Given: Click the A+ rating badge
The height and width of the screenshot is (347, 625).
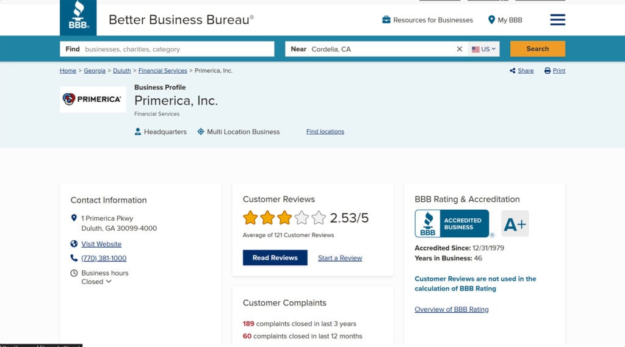Looking at the screenshot, I should (x=515, y=223).
